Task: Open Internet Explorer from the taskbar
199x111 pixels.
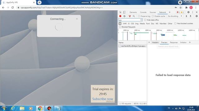Action: [x=13, y=108]
